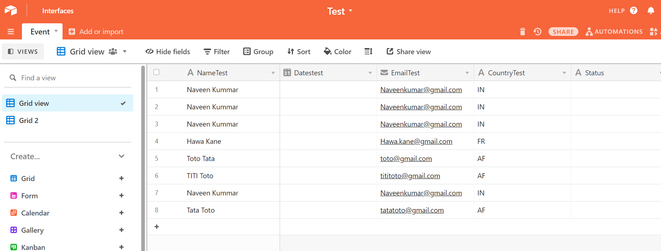Select Grid view in the views list
661x251 pixels.
(68, 103)
